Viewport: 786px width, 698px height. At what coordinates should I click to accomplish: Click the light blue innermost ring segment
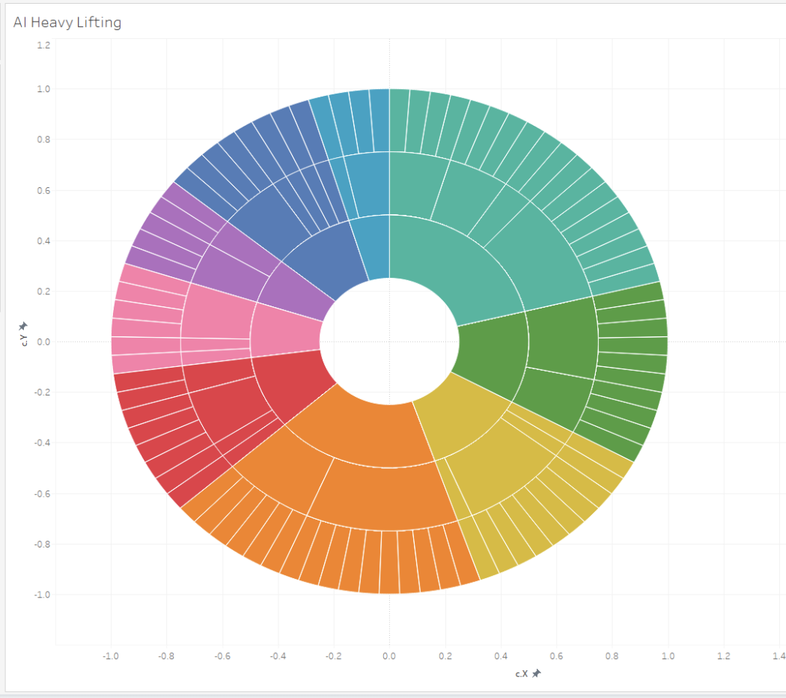point(374,248)
